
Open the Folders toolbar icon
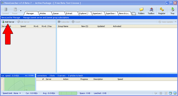point(141,10)
